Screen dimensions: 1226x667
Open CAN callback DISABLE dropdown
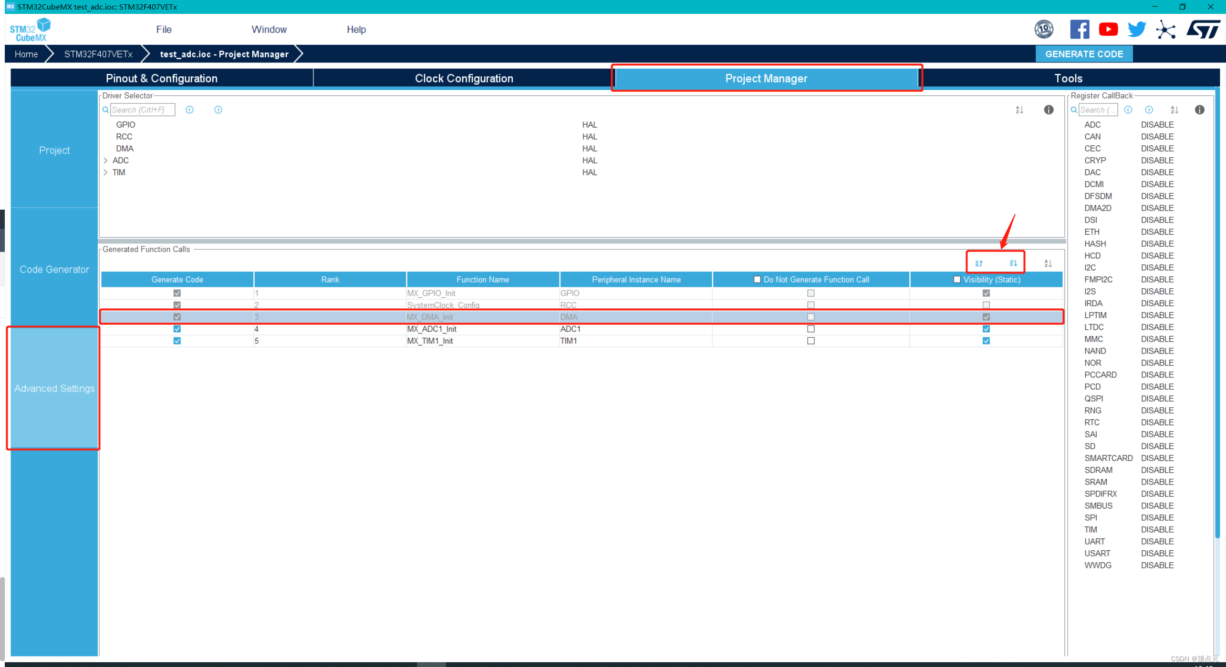1157,137
